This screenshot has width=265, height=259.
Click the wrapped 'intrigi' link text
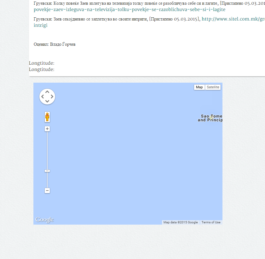pos(41,25)
